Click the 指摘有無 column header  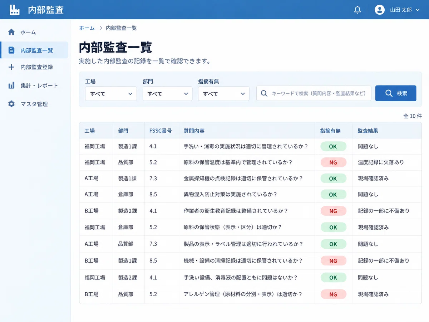[330, 131]
